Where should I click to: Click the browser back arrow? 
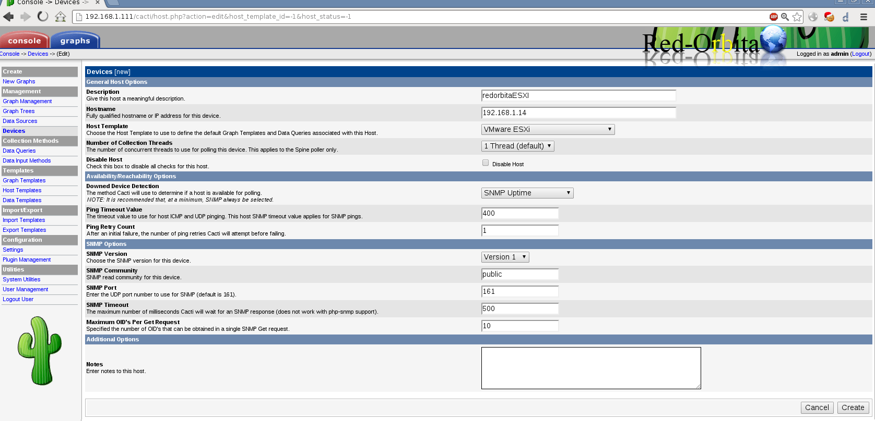(8, 17)
